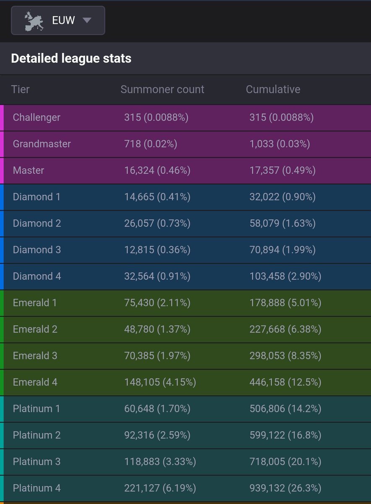Click Diamond 2 count 26,057 (0.73%)
371x504 pixels.
pos(157,223)
